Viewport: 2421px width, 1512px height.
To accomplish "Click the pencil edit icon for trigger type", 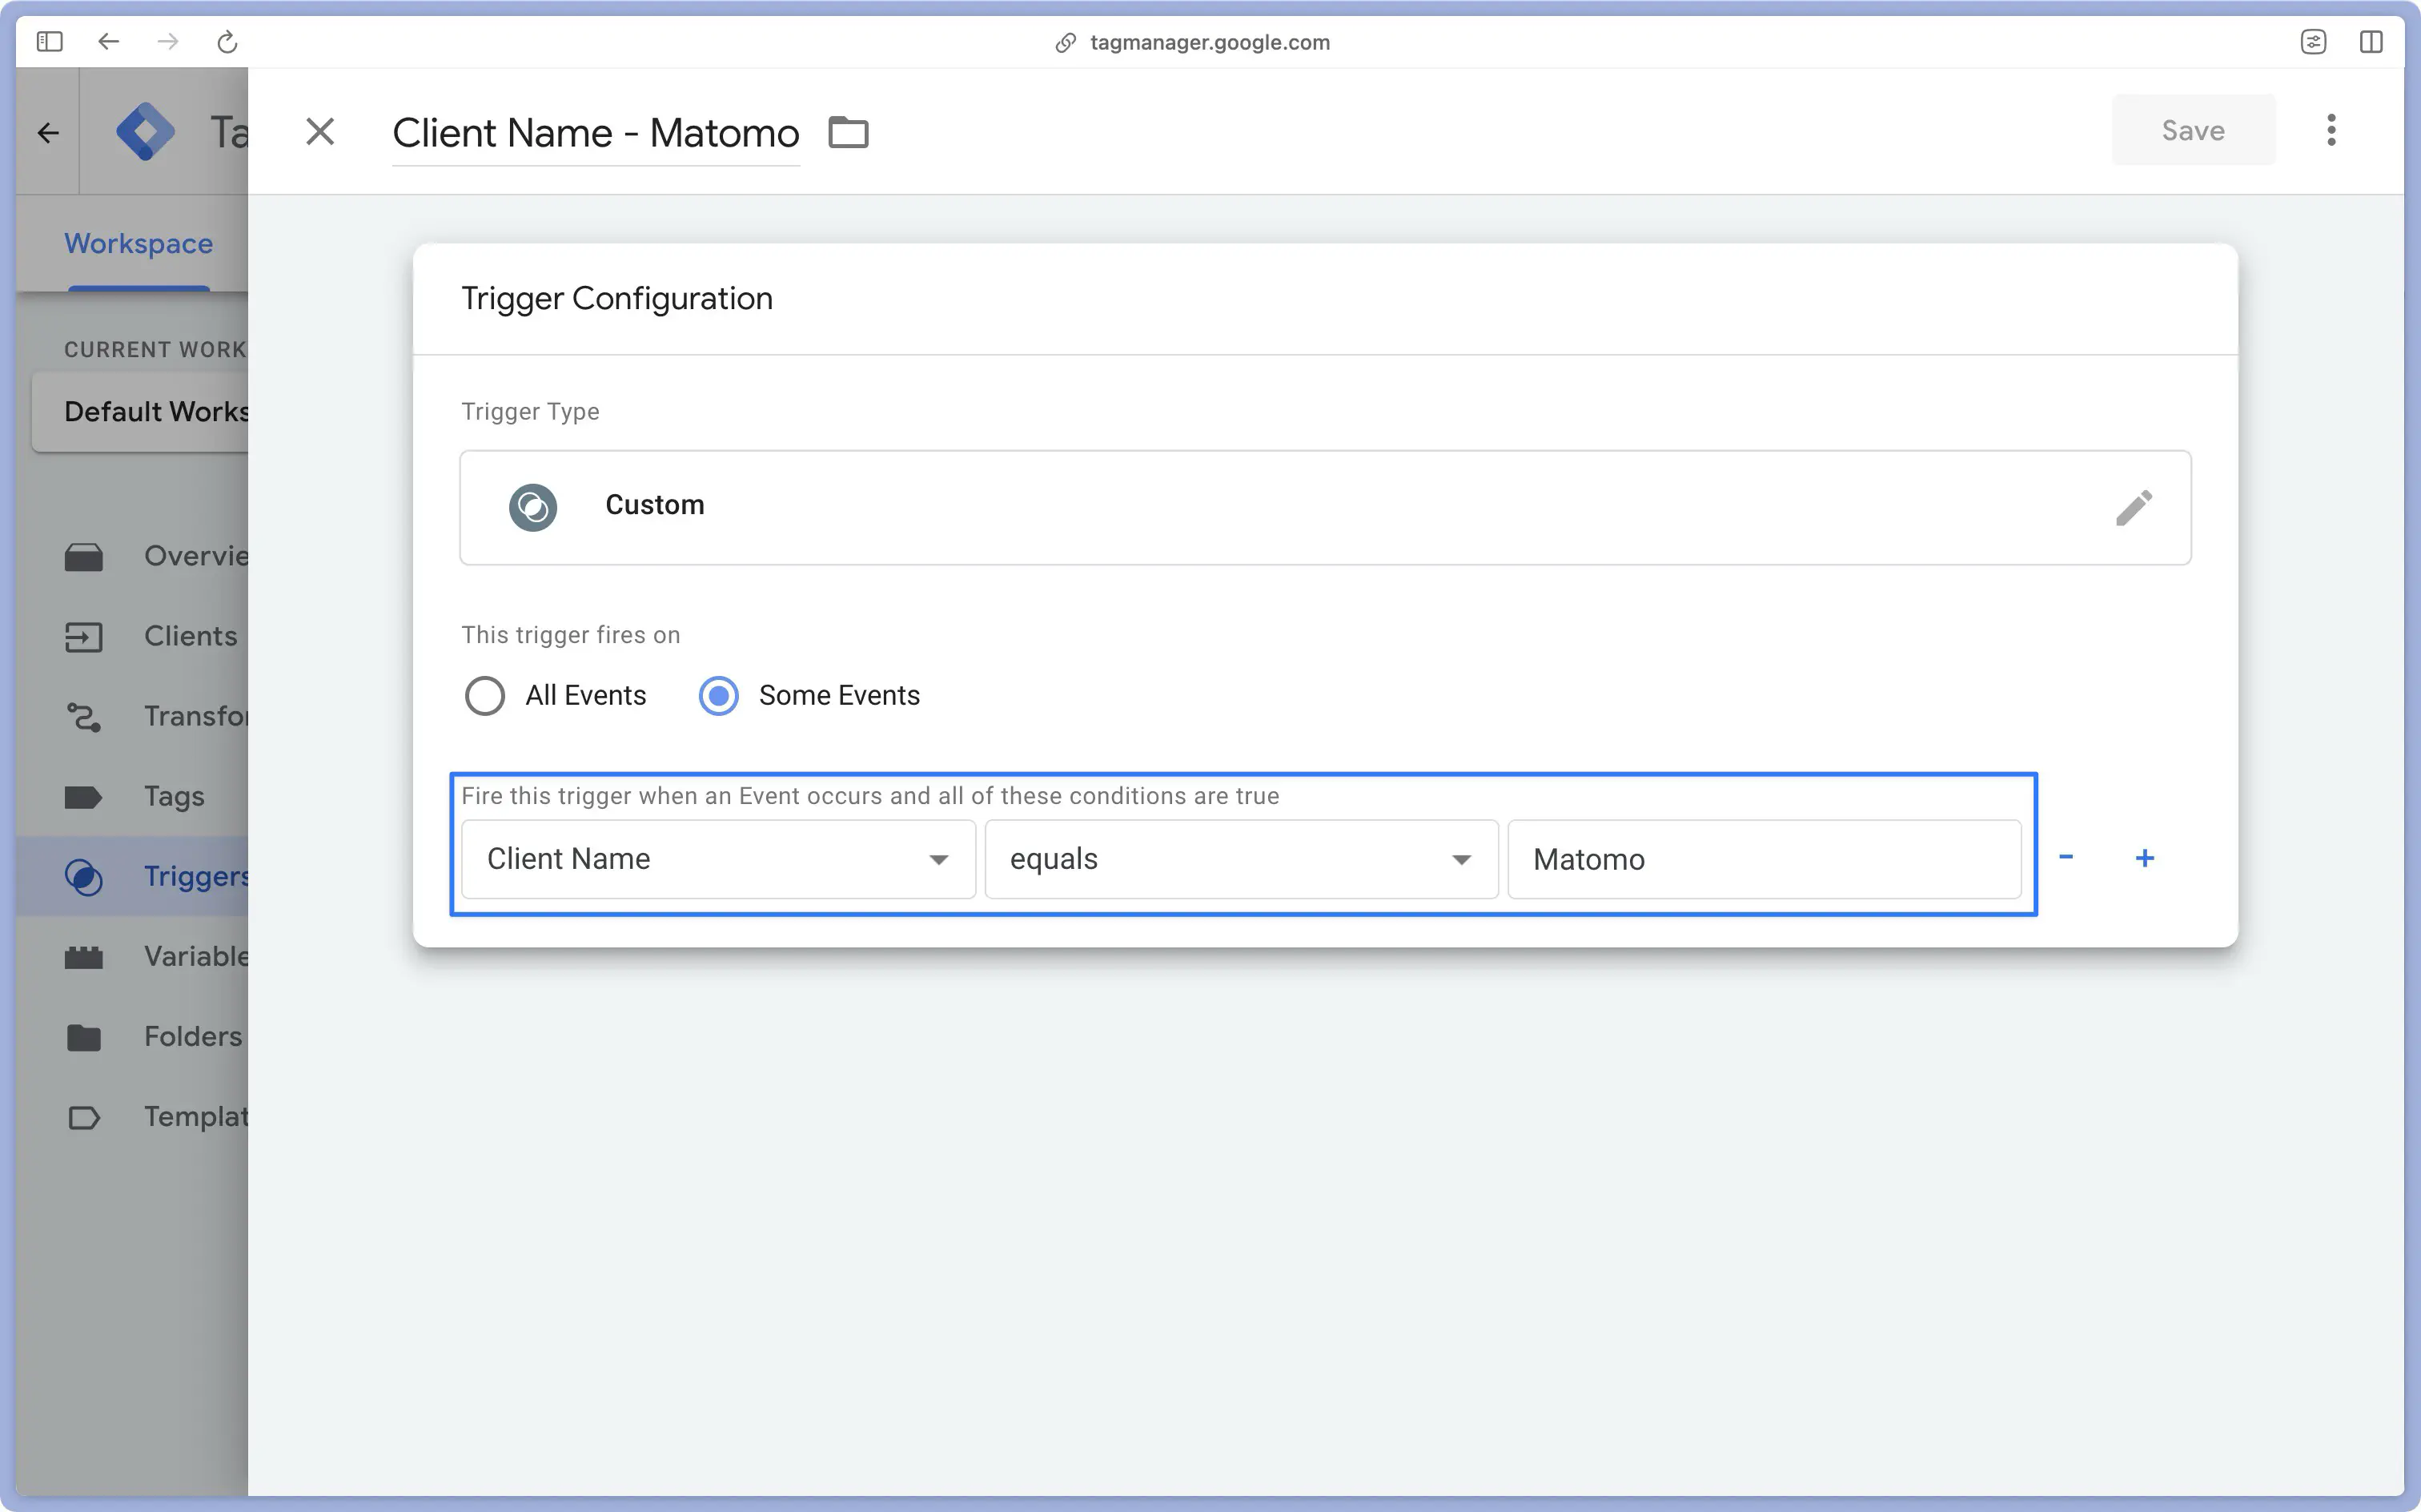I will pyautogui.click(x=2133, y=508).
